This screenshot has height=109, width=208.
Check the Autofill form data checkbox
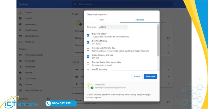click(88, 70)
